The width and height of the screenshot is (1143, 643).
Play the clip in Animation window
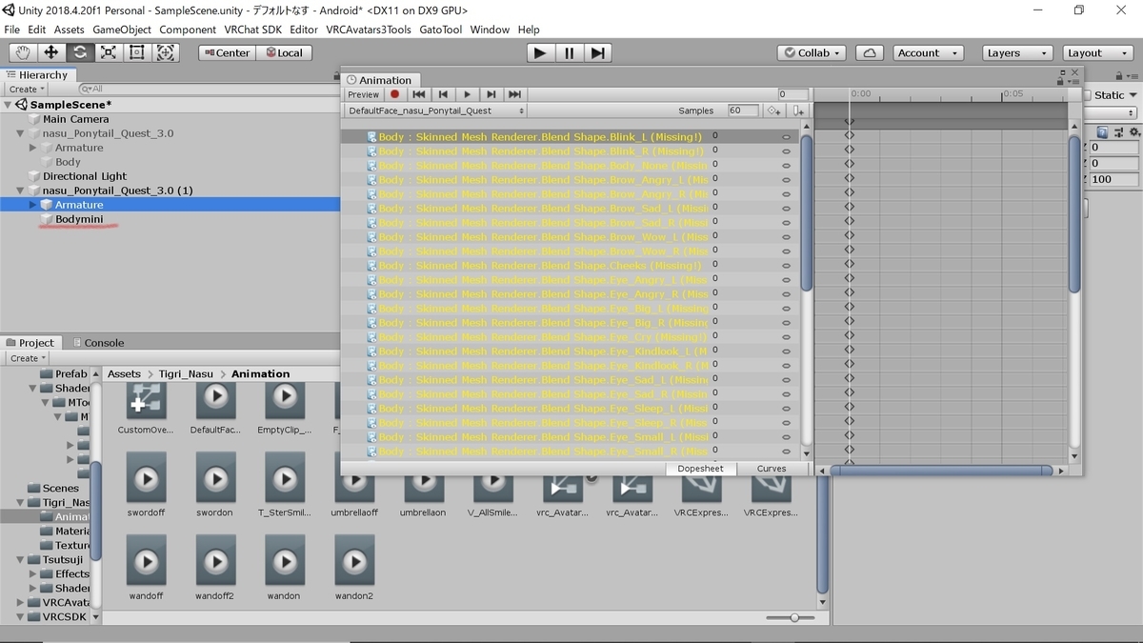point(467,94)
